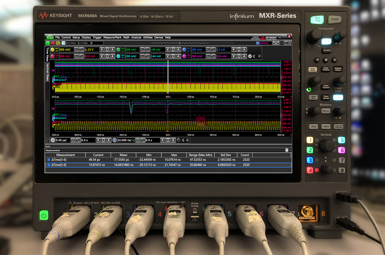
Task: Pin the channel controls toolbar with the pin icon
Action: (x=259, y=56)
